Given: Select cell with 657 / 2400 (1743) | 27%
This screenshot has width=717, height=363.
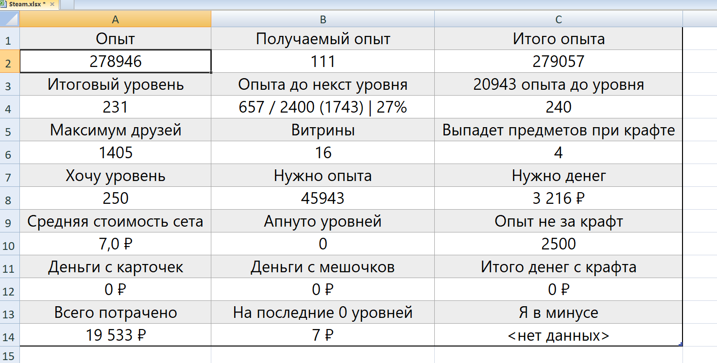Looking at the screenshot, I should (323, 107).
